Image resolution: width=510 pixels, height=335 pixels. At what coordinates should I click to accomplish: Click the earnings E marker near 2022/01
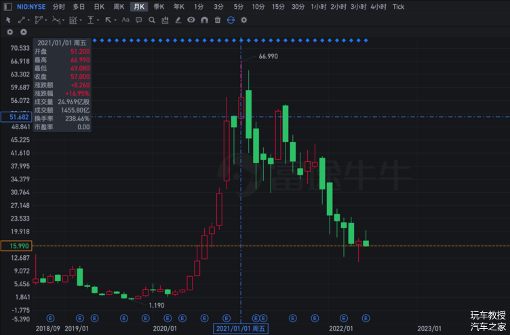[344, 318]
